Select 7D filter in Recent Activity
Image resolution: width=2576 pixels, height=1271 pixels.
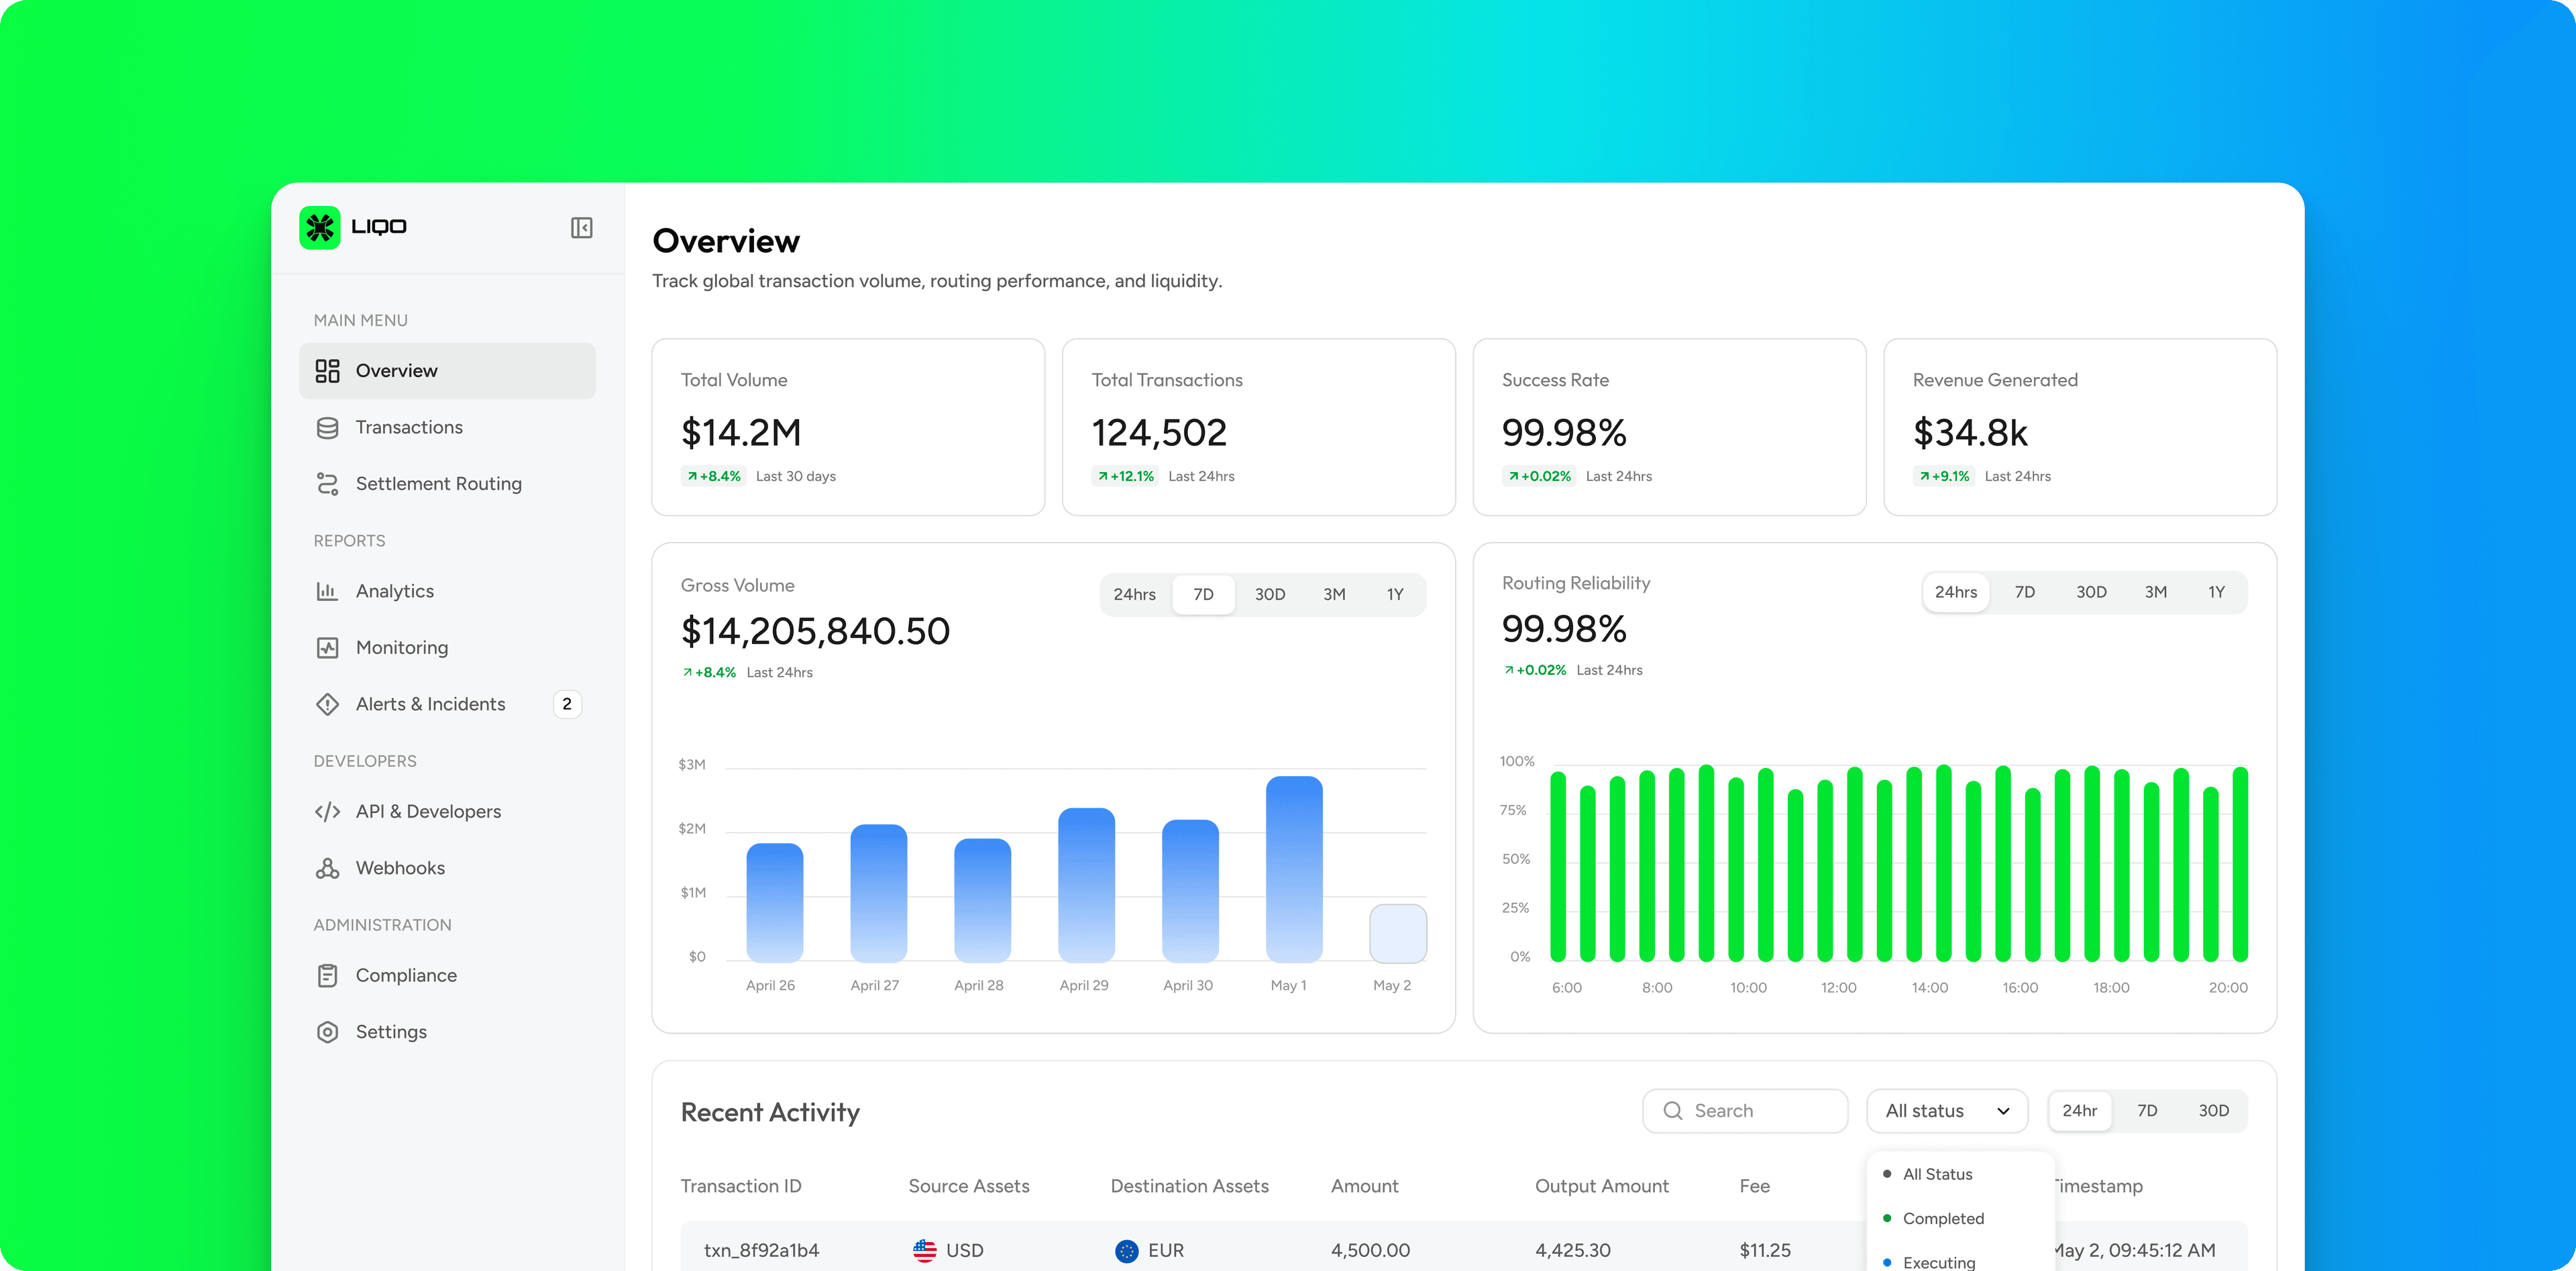click(x=2147, y=1111)
